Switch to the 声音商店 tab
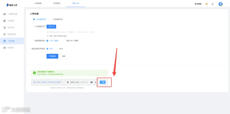This screenshot has width=230, height=114. pyautogui.click(x=57, y=3)
